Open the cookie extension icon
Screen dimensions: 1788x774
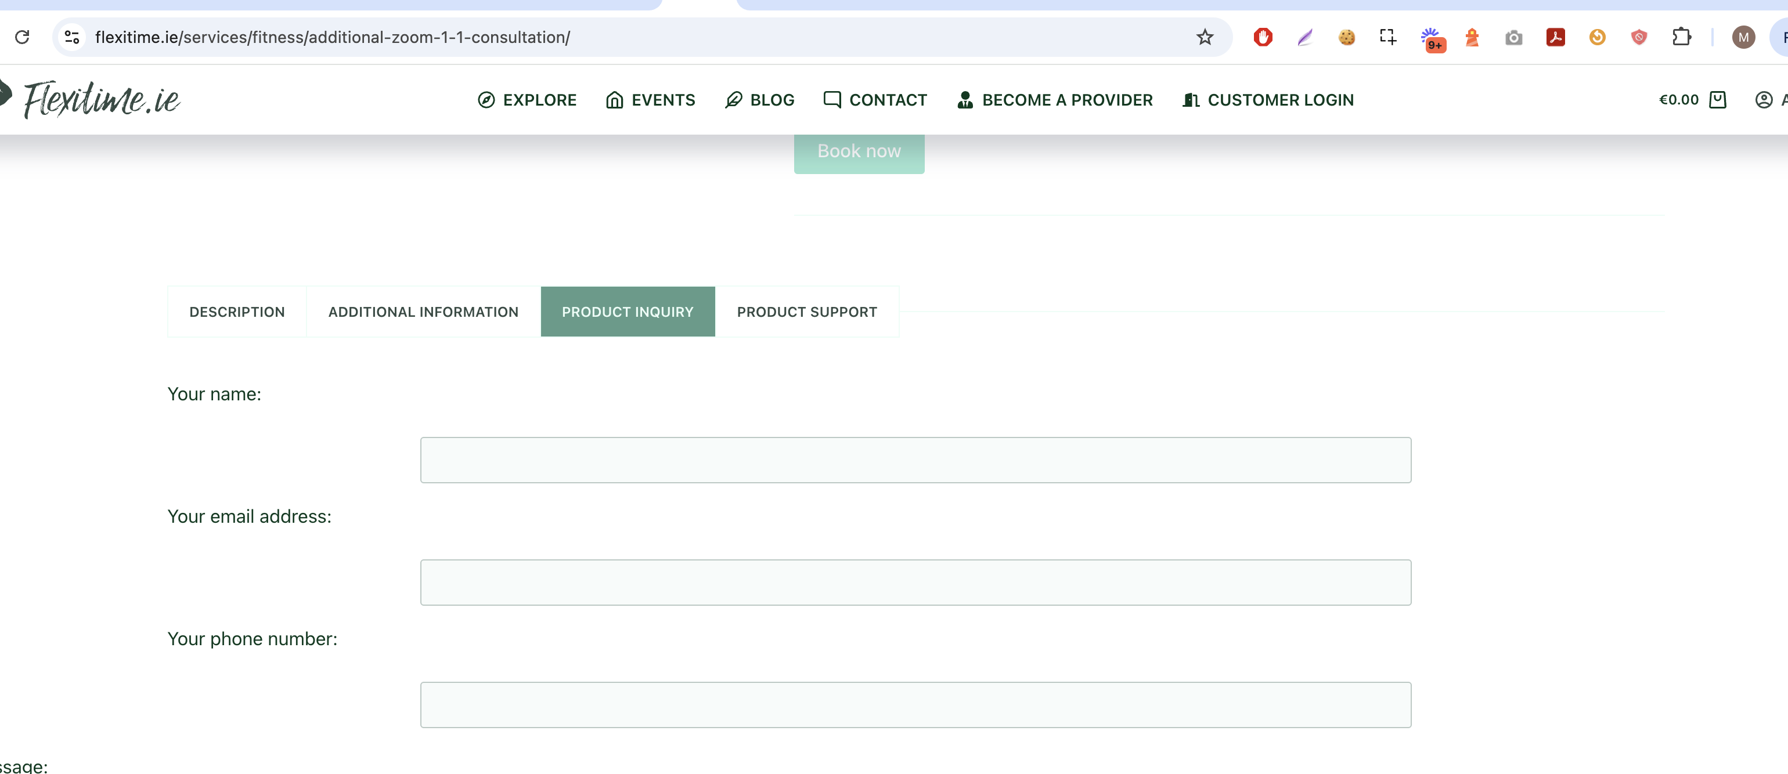1347,37
